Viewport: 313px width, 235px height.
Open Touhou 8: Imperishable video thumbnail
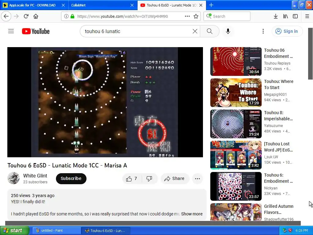tap(236, 124)
